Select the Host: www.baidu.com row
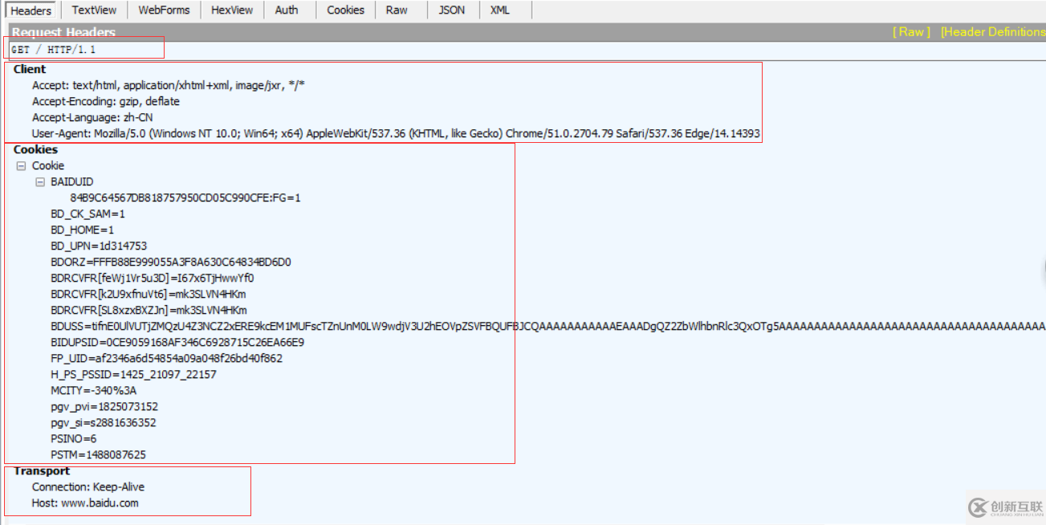Image resolution: width=1046 pixels, height=525 pixels. point(85,503)
